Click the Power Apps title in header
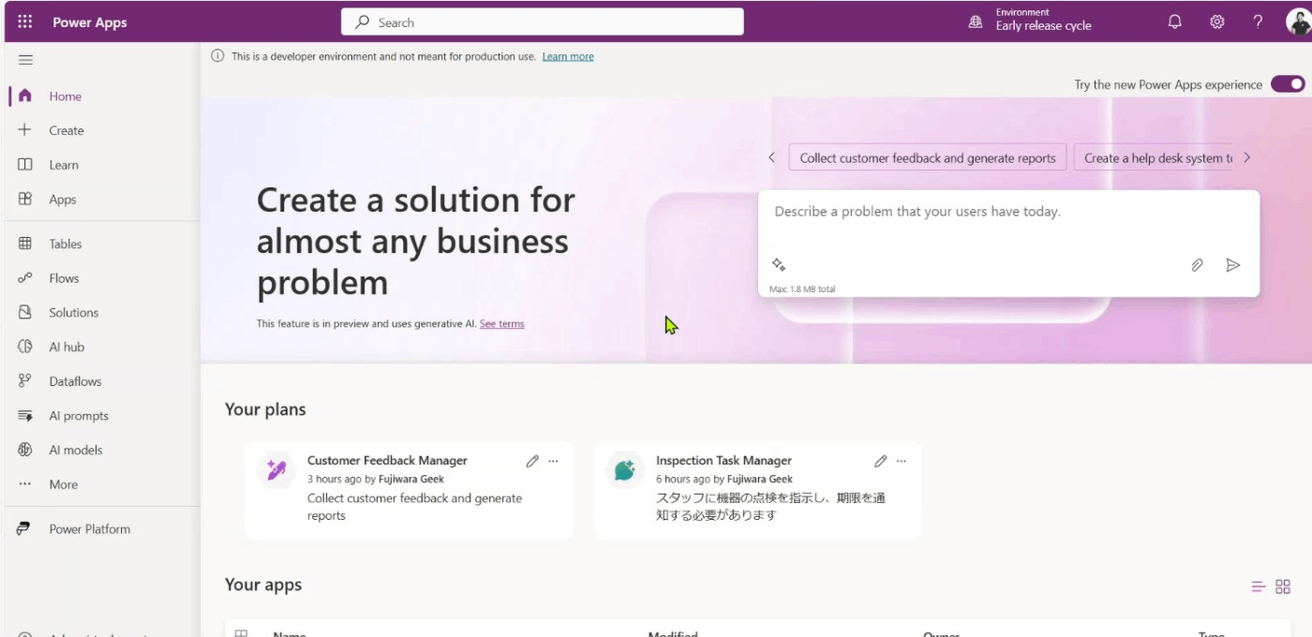 (90, 22)
